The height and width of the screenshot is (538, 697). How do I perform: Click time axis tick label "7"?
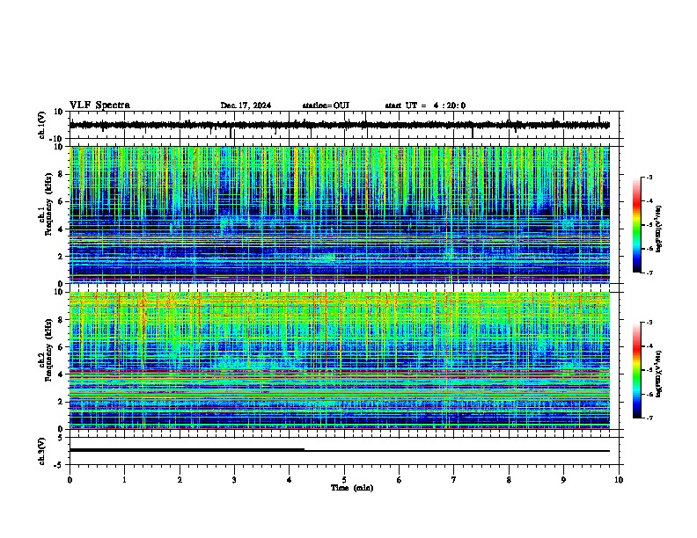click(454, 480)
